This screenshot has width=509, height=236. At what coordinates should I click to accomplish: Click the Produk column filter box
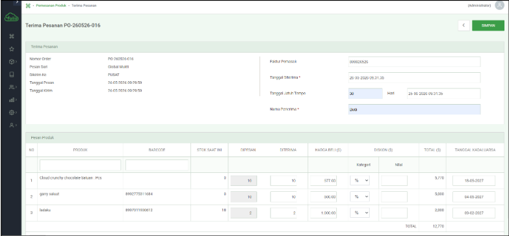[x=80, y=165]
